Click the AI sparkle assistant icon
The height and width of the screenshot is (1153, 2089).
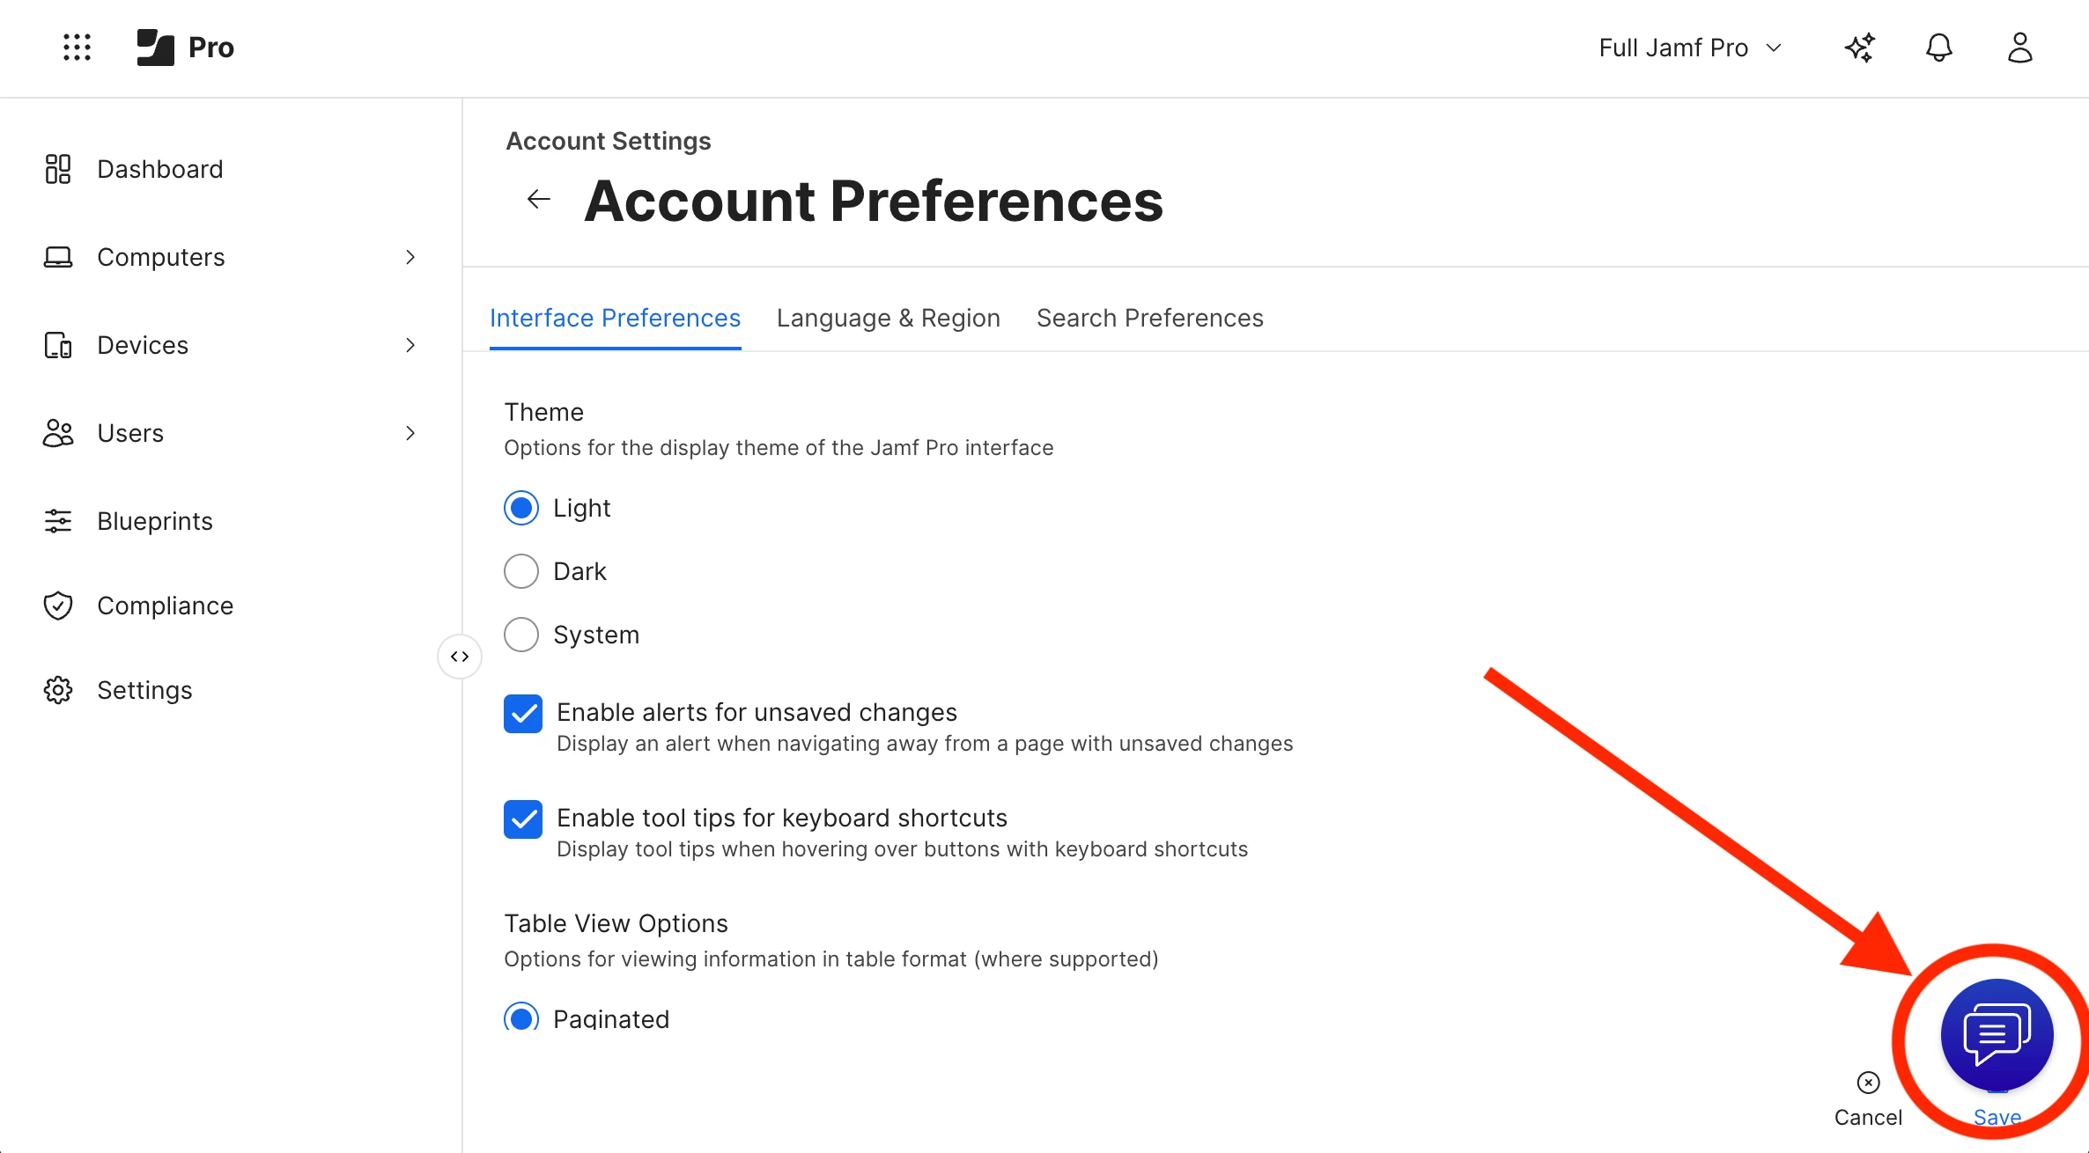point(1859,48)
